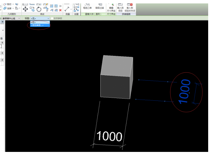Click the red X delete icon
Screen dimensions: 215x155
tap(60, 10)
